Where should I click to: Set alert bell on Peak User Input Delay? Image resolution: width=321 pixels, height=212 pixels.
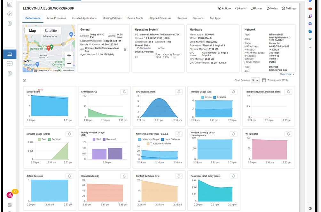click(234, 176)
